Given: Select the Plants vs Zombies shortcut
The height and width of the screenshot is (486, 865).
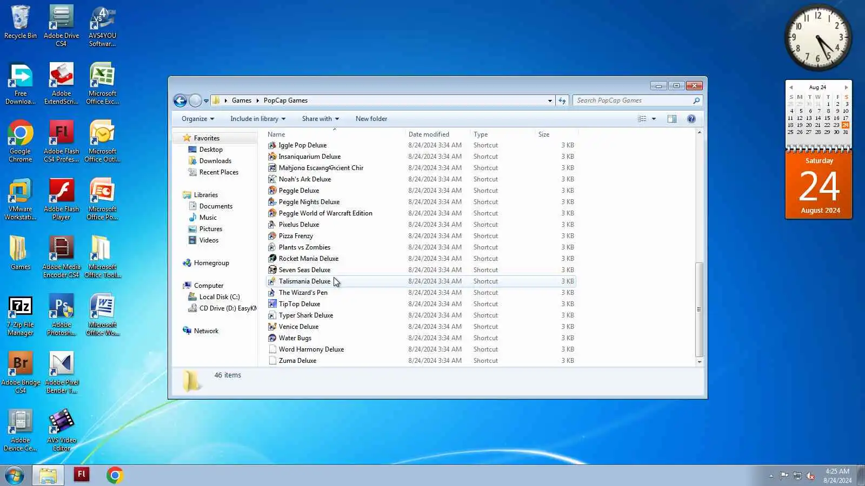Looking at the screenshot, I should tap(421, 247).
